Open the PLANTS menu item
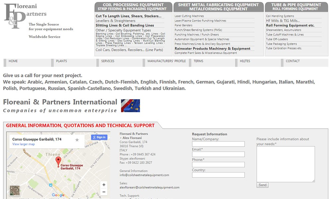The height and width of the screenshot is (199, 332). (61, 61)
